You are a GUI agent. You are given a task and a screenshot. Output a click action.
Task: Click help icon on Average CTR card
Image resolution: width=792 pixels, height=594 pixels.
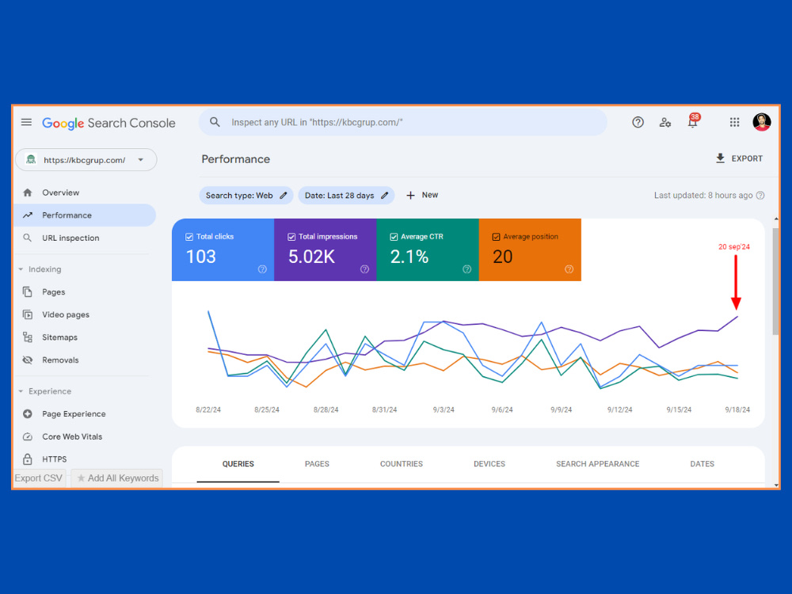click(466, 269)
